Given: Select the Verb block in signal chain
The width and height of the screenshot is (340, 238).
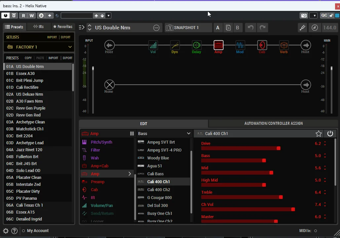Looking at the screenshot, I should point(284,45).
